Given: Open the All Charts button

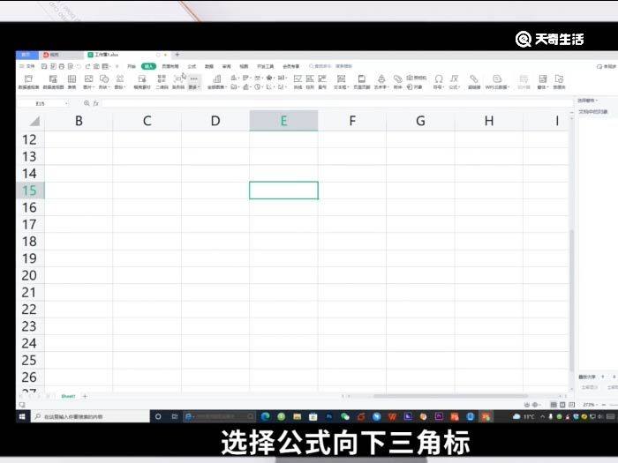Looking at the screenshot, I should click(x=217, y=81).
